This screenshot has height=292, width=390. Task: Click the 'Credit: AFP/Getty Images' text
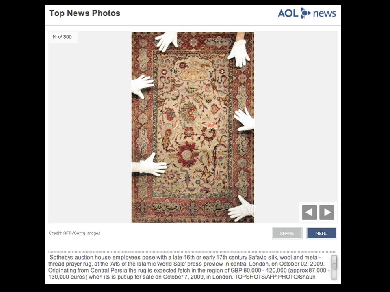tap(74, 233)
